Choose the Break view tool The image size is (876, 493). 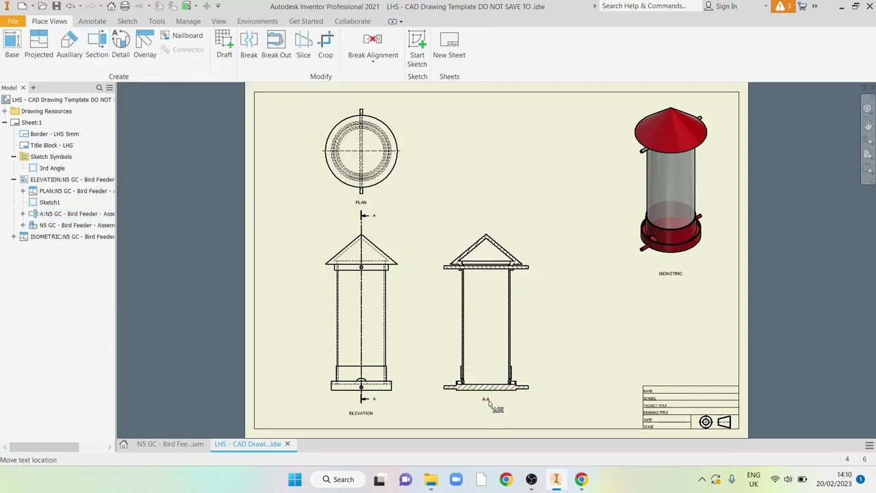pos(248,45)
